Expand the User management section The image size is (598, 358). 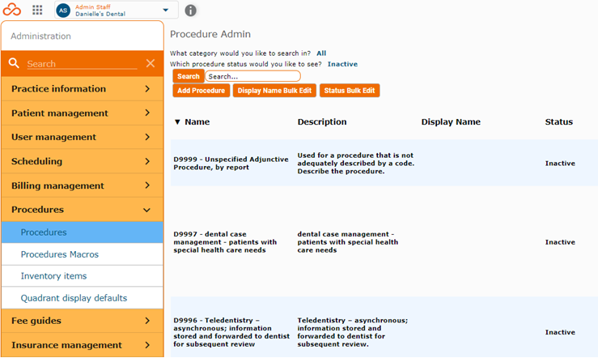(83, 137)
